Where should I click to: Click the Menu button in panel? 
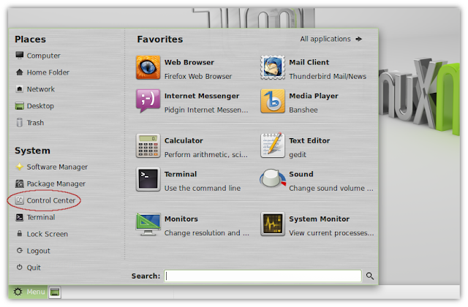coord(29,292)
